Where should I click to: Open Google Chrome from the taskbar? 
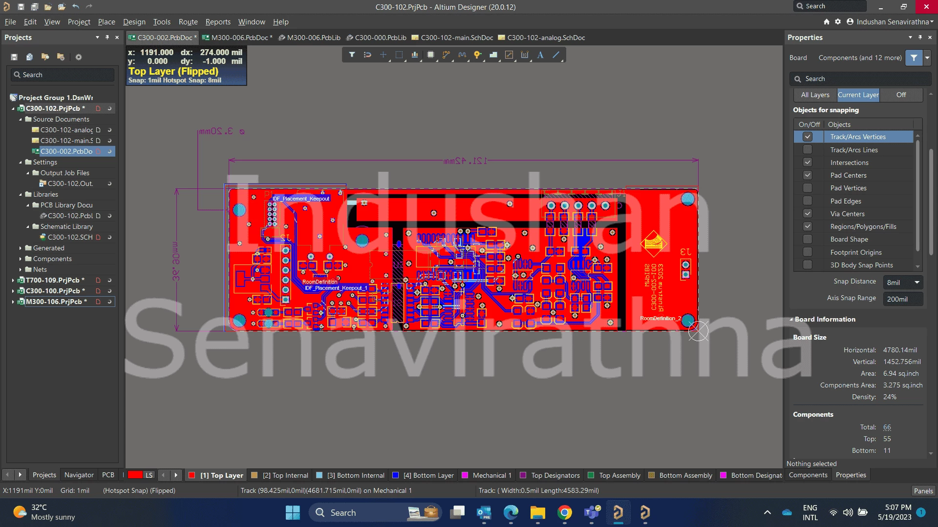tap(564, 512)
